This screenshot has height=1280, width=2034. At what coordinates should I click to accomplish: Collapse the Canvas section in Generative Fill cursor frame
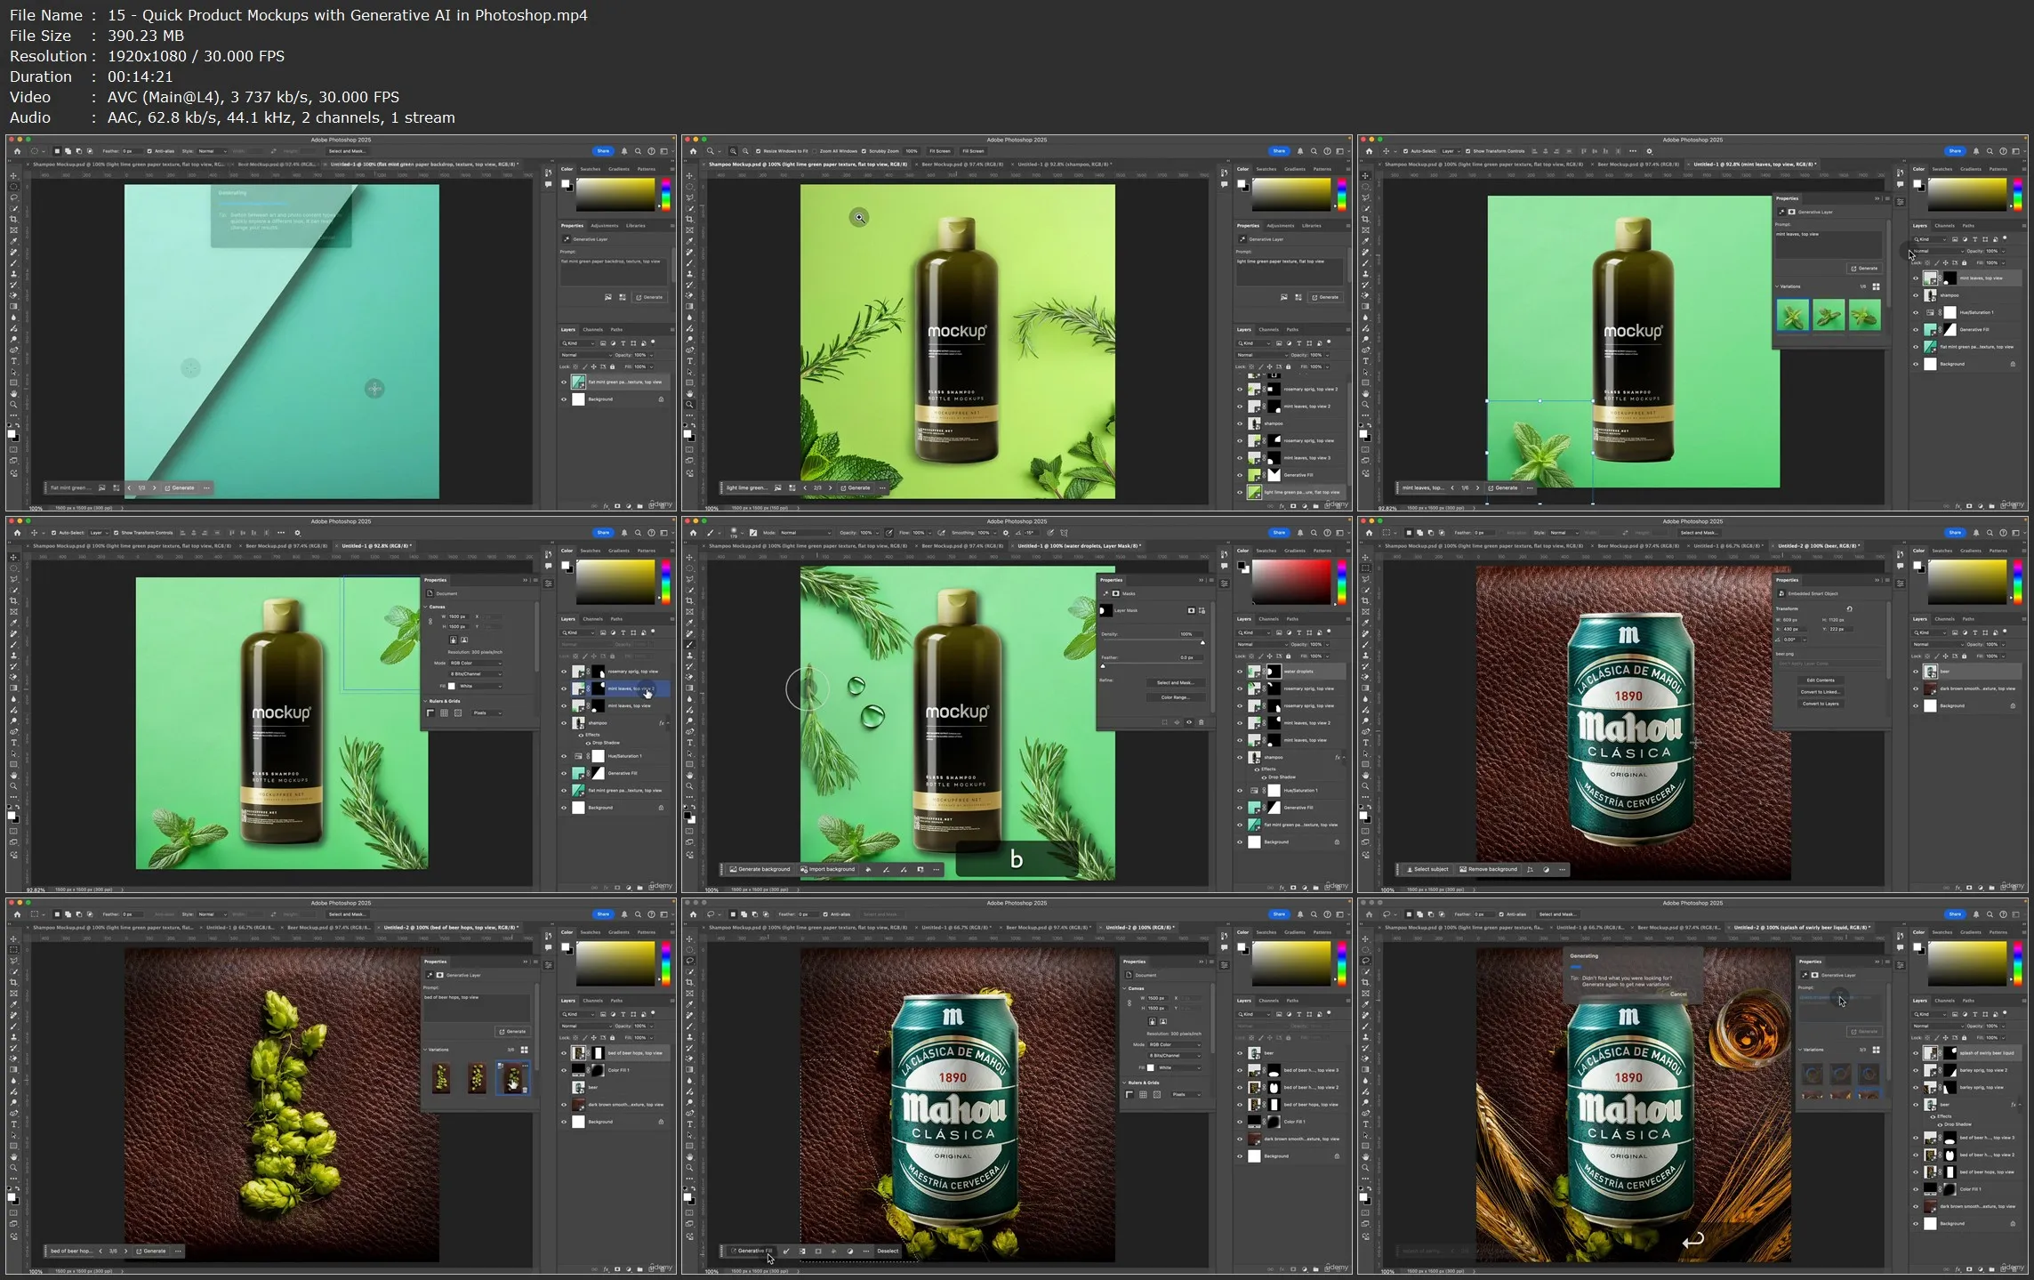(1124, 988)
